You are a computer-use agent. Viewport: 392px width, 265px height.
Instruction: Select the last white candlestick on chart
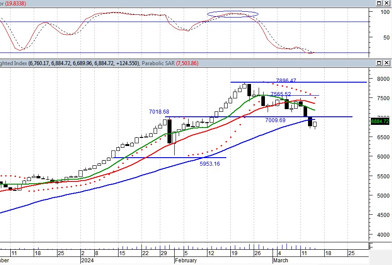click(x=315, y=124)
